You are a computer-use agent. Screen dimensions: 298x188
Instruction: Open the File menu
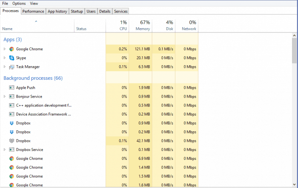pyautogui.click(x=5, y=3)
